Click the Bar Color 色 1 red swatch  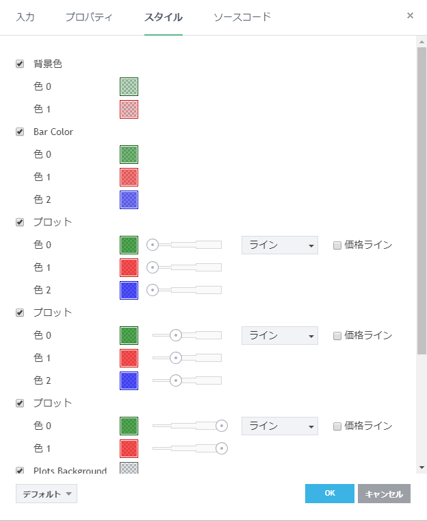[x=129, y=177]
